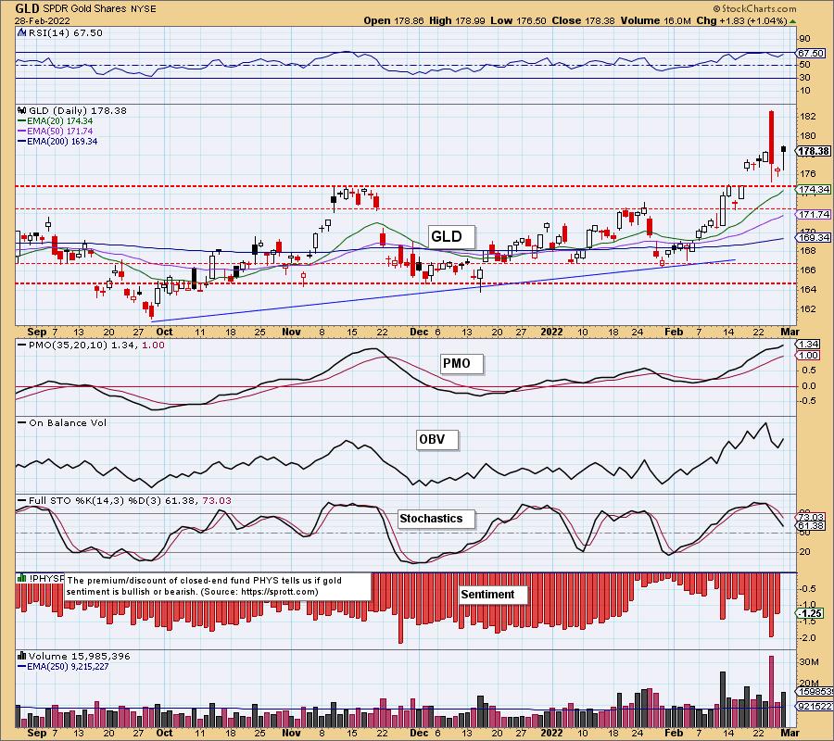Select the GLD ticker symbol in the title
This screenshot has width=834, height=741.
tap(27, 8)
